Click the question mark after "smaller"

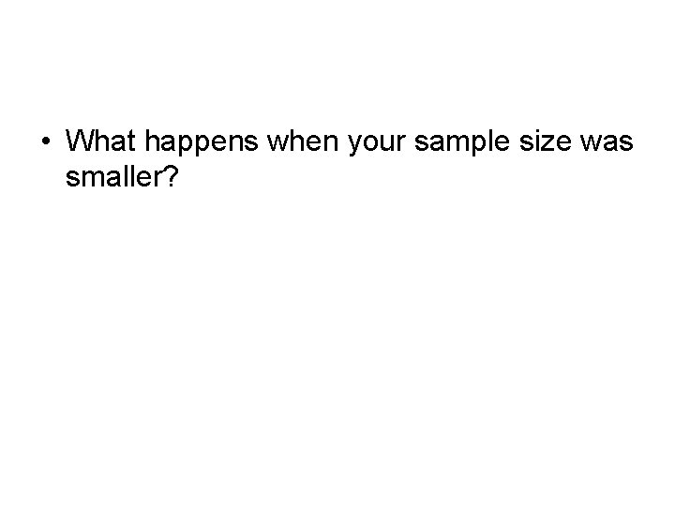(x=170, y=175)
